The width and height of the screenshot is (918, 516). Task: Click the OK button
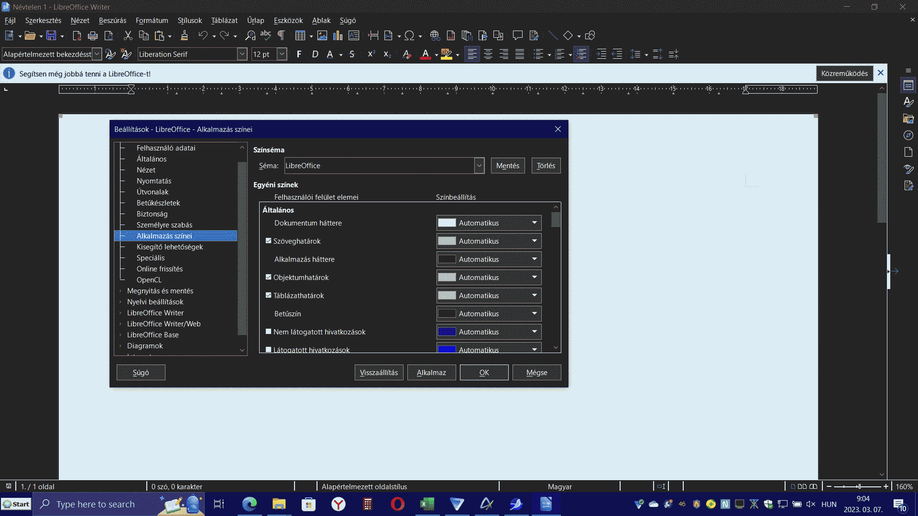[484, 373]
